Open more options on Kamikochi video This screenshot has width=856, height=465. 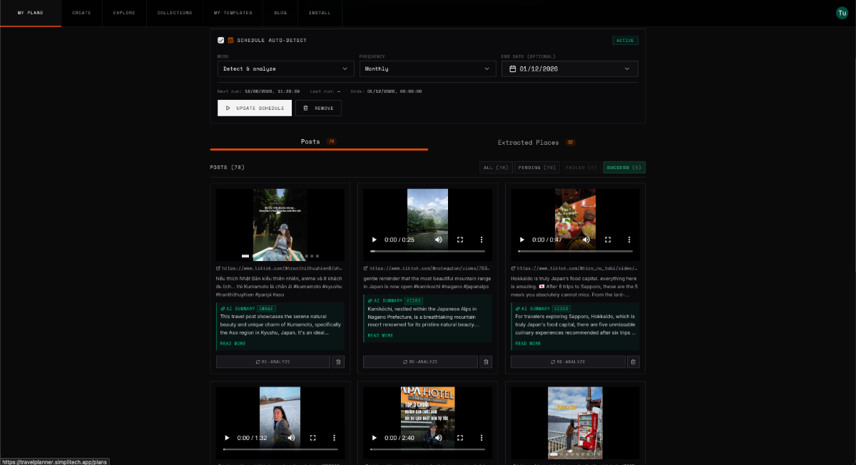click(x=481, y=240)
